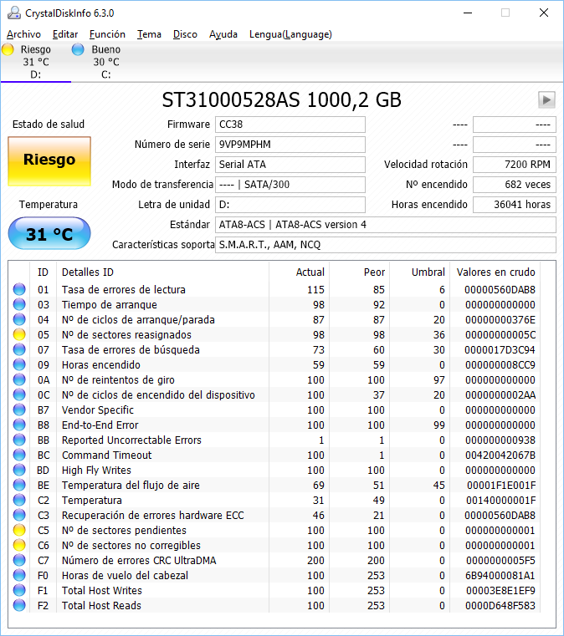The image size is (564, 636).
Task: Click the blue status icon for High Fly Writes
Action: pyautogui.click(x=19, y=470)
